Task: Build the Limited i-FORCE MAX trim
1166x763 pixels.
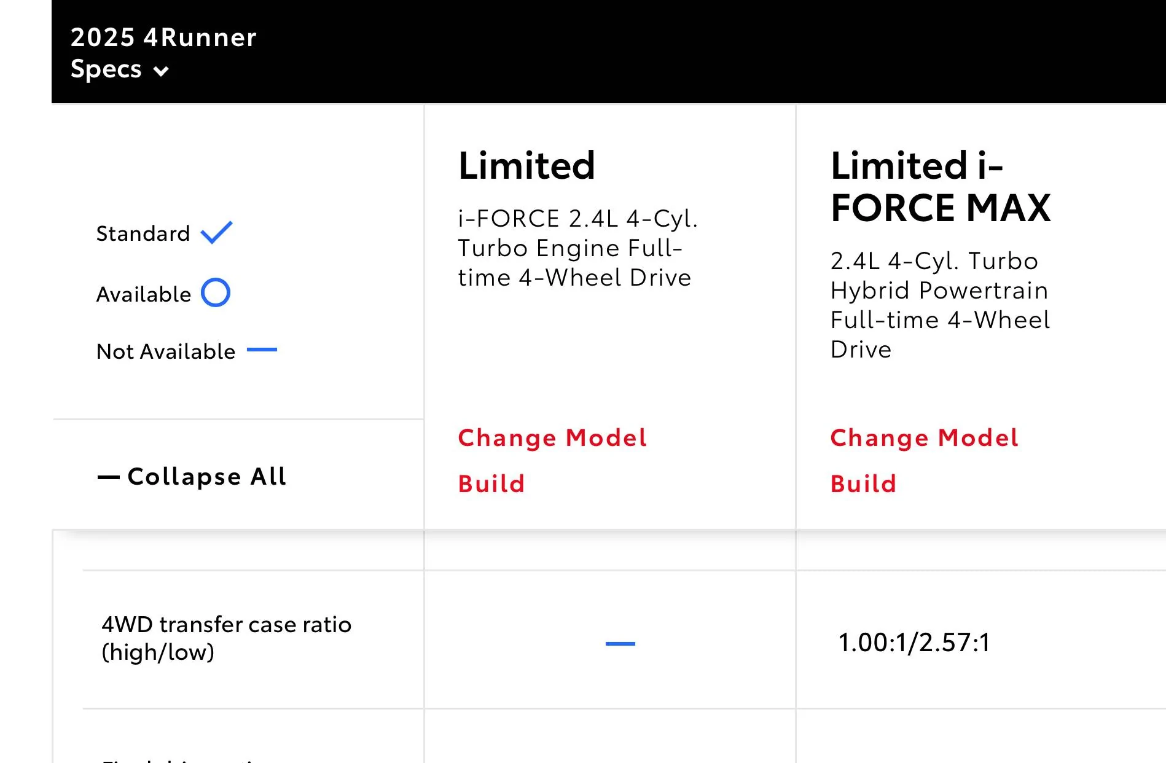Action: pos(864,483)
